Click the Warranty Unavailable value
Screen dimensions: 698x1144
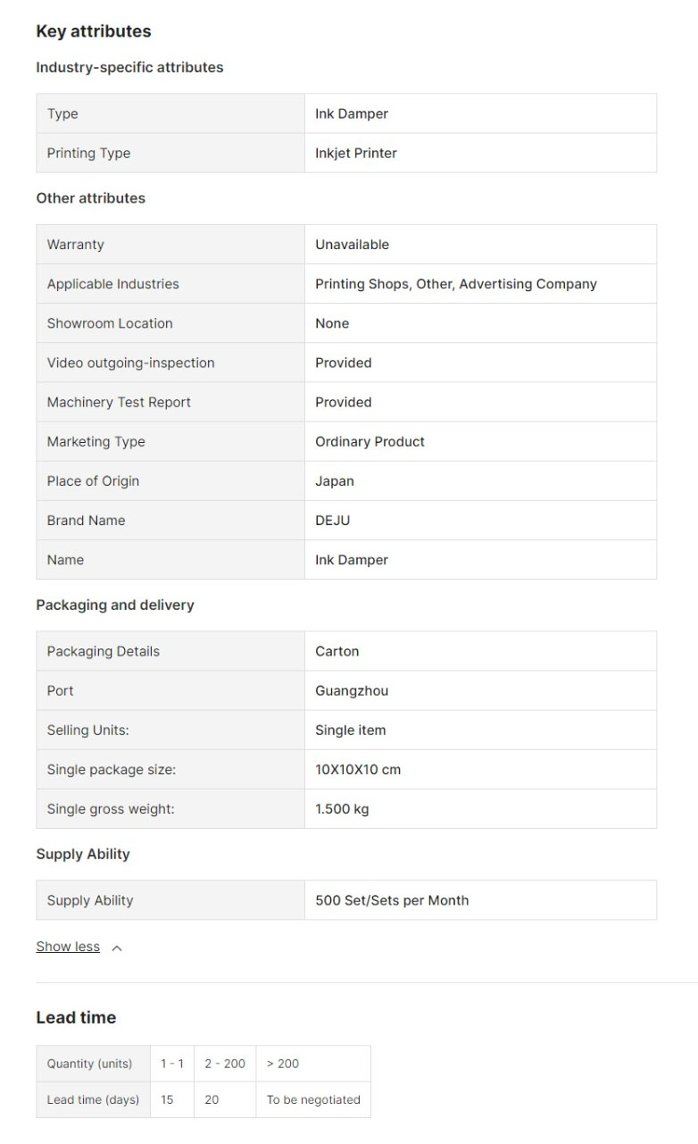(352, 245)
